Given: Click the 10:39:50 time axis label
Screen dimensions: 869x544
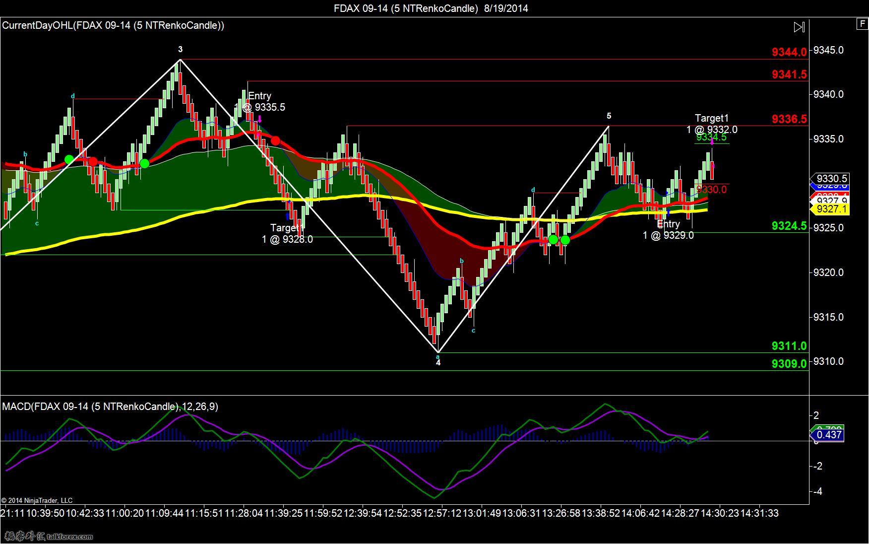Looking at the screenshot, I should 45,513.
